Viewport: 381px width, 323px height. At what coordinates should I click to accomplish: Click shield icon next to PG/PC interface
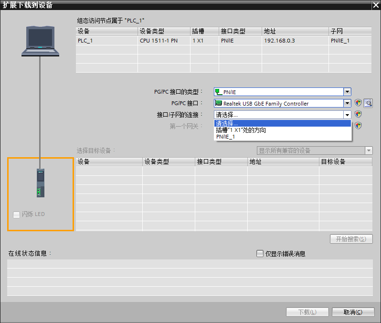tap(358, 103)
